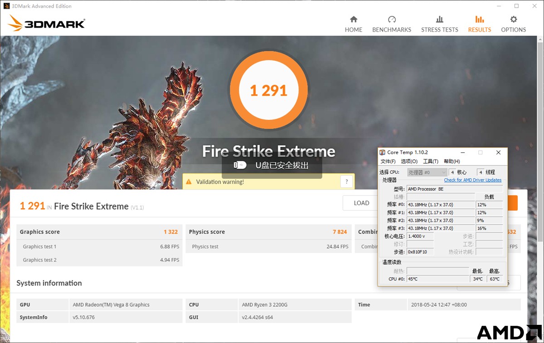Image resolution: width=544 pixels, height=343 pixels.
Task: Click the Fire Strike Extreme title text
Action: click(269, 151)
